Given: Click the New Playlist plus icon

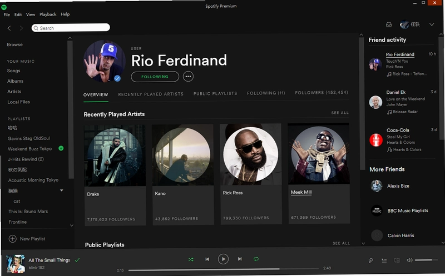Looking at the screenshot, I should (12, 239).
